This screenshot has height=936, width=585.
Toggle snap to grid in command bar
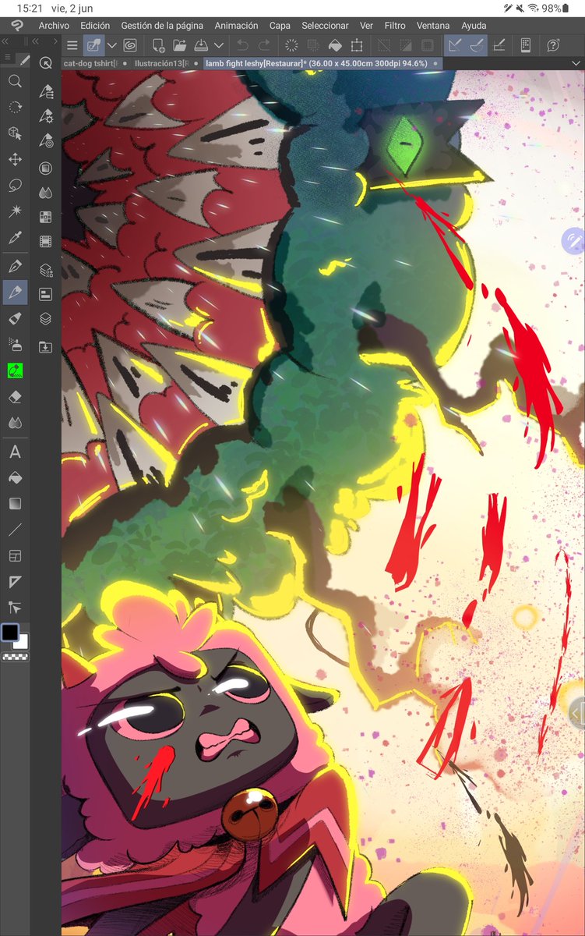(x=500, y=45)
